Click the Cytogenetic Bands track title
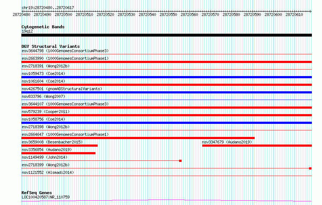Viewport: 322px width, 205px height. tap(43, 27)
